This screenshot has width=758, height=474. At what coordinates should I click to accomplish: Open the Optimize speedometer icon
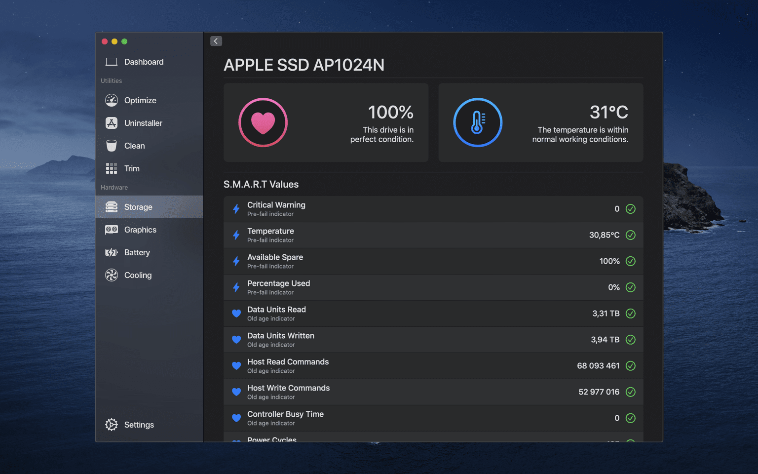point(112,100)
